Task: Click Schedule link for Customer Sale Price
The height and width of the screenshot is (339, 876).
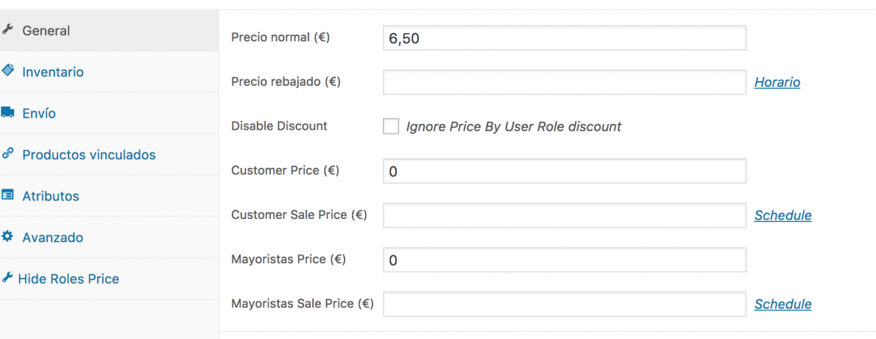Action: (x=783, y=215)
